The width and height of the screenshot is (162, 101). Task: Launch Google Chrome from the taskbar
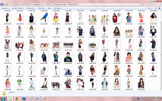pyautogui.click(x=17, y=99)
